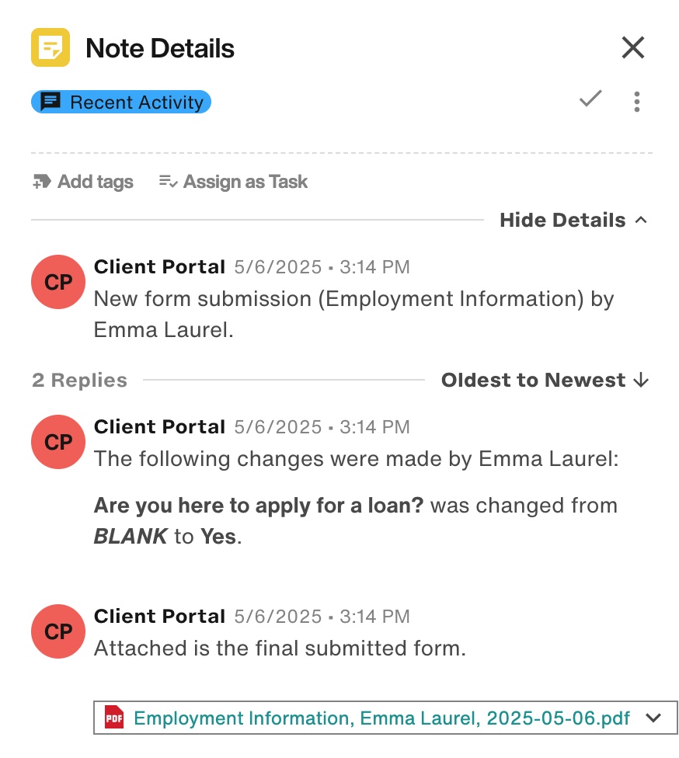The height and width of the screenshot is (758, 679).
Task: Click the Hide Details text
Action: (x=562, y=221)
